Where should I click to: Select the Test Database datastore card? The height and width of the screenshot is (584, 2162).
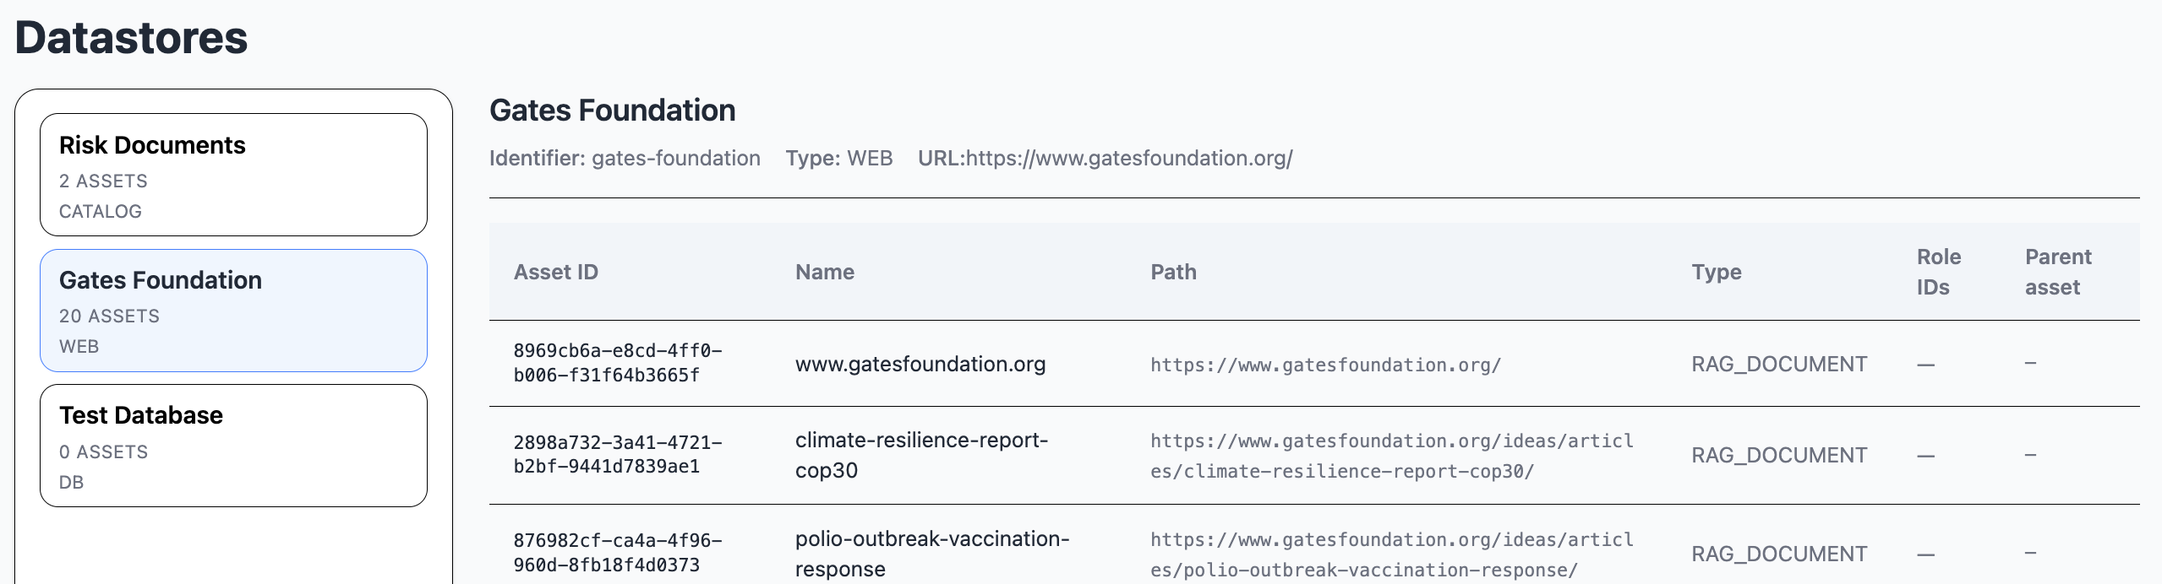tap(233, 446)
